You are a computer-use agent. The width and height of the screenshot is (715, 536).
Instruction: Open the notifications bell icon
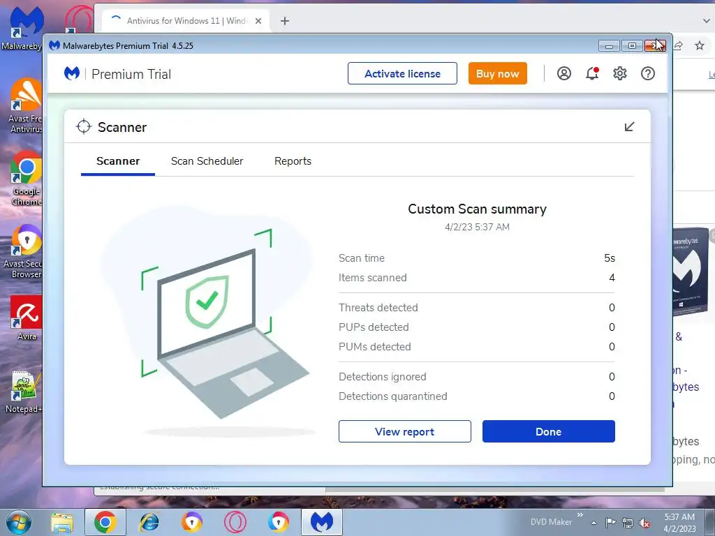pos(592,73)
